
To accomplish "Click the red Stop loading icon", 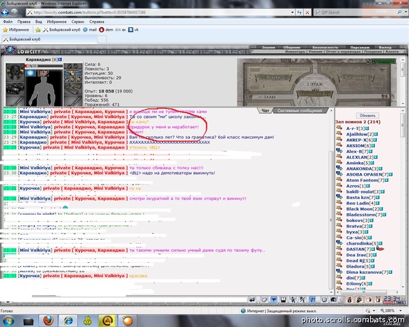I will [307, 12].
